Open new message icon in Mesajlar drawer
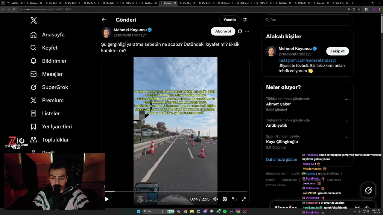Screen dimensions: 383x215 (357, 207)
